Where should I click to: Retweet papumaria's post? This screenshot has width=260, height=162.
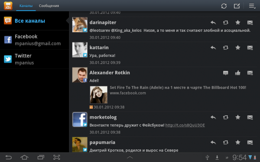pyautogui.click(x=225, y=142)
